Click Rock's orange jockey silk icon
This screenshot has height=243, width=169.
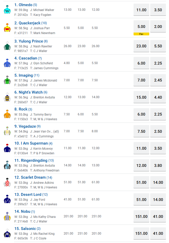click(7, 114)
